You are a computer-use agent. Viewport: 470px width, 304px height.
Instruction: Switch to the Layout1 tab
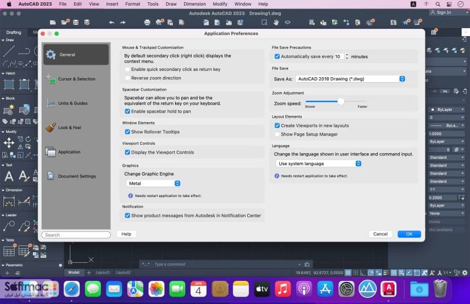coord(102,272)
